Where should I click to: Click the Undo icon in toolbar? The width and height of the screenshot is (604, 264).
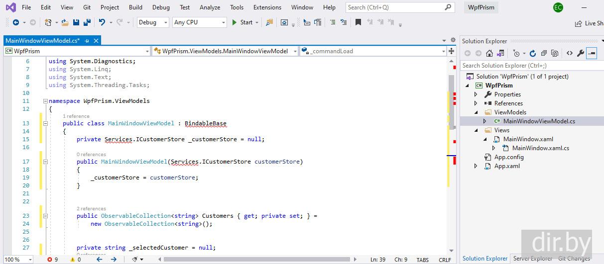(102, 22)
